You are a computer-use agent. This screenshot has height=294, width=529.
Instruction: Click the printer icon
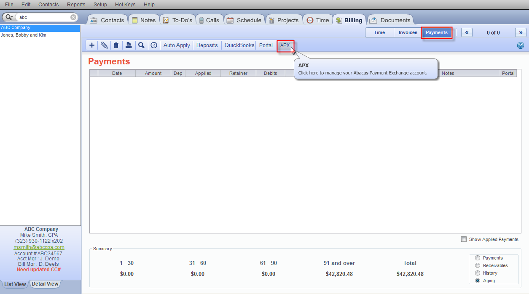coord(129,45)
